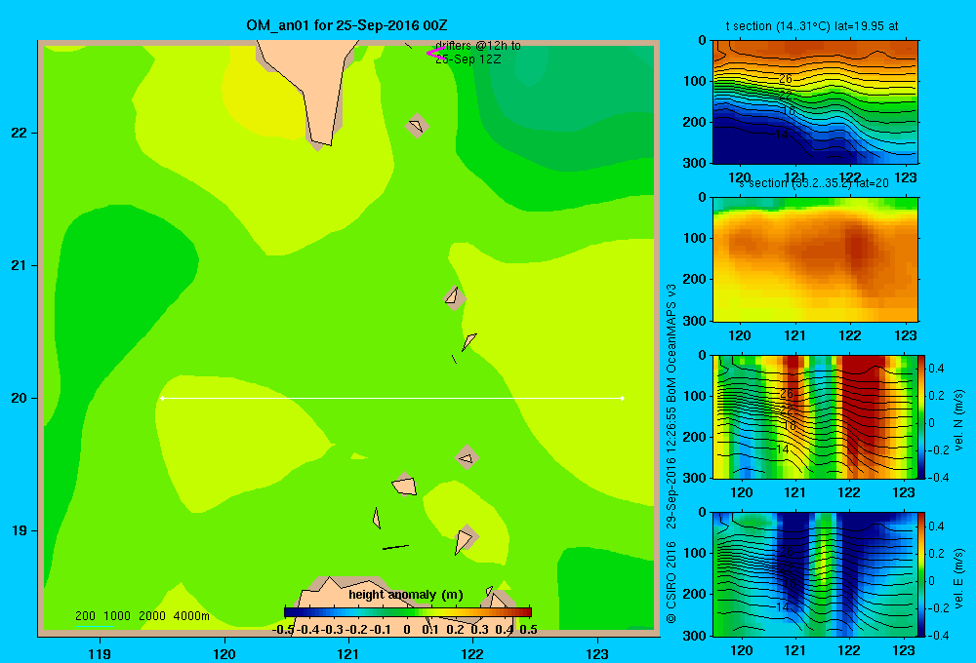Click the '-0.5' end of height anomaly scale
The width and height of the screenshot is (976, 663).
pyautogui.click(x=283, y=630)
